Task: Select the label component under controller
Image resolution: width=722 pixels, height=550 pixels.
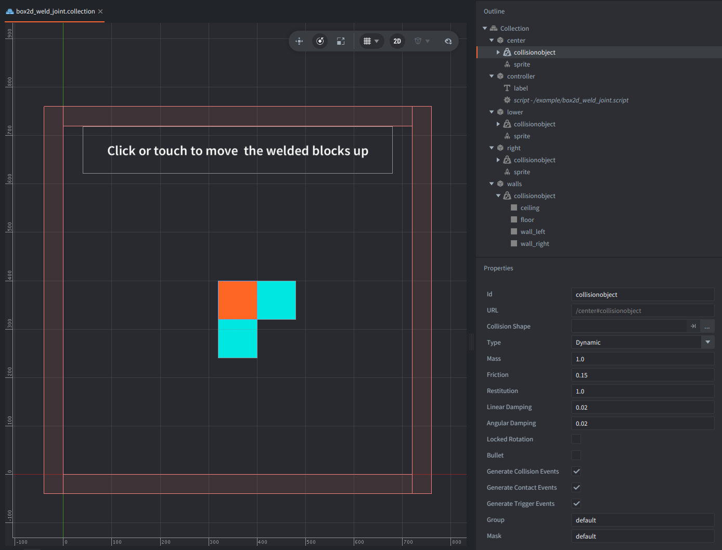Action: 521,88
